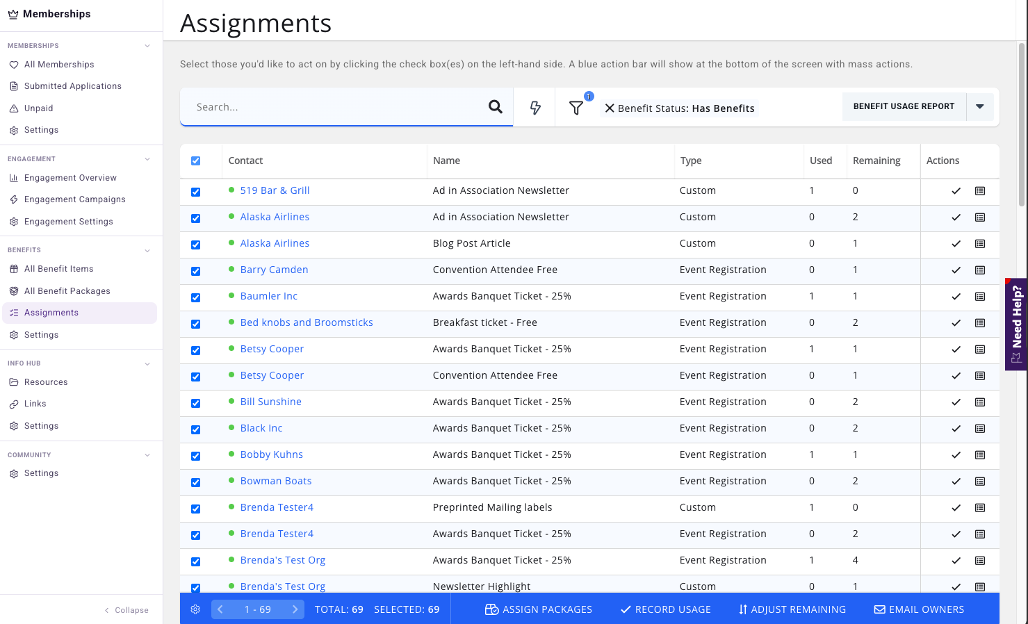Collapse the sidebar
Viewport: 1028px width, 624px height.
127,610
